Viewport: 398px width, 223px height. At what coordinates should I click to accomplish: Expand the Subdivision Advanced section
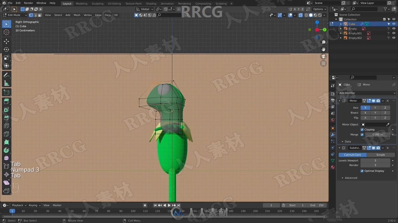coord(343,178)
